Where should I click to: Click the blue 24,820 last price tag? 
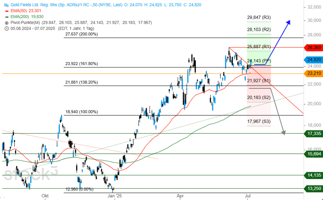coord(313,60)
